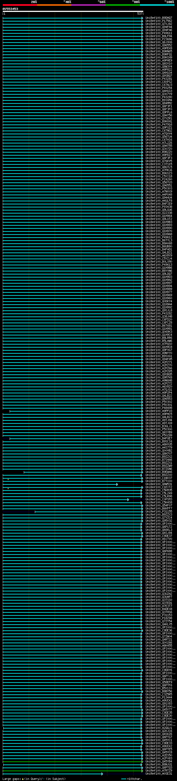This screenshot has width=177, height=781.
Task: Select the UniRef100_B9RN65 label
Action: tap(159, 51)
